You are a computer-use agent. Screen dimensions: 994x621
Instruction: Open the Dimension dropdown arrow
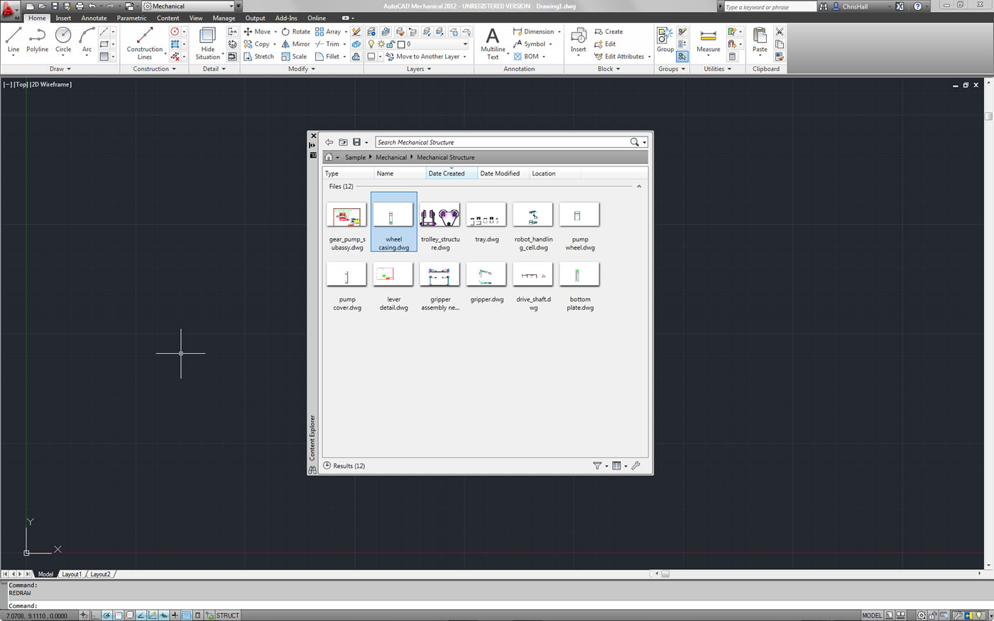pos(559,31)
